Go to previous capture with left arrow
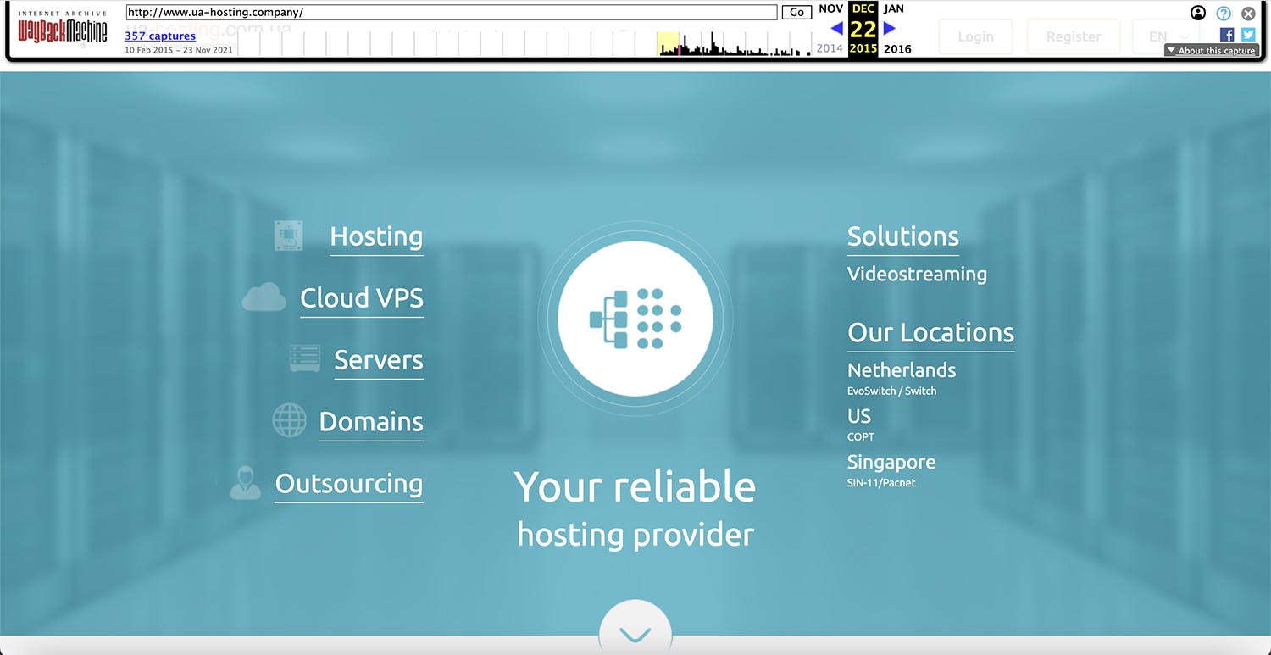This screenshot has height=655, width=1271. pos(837,28)
